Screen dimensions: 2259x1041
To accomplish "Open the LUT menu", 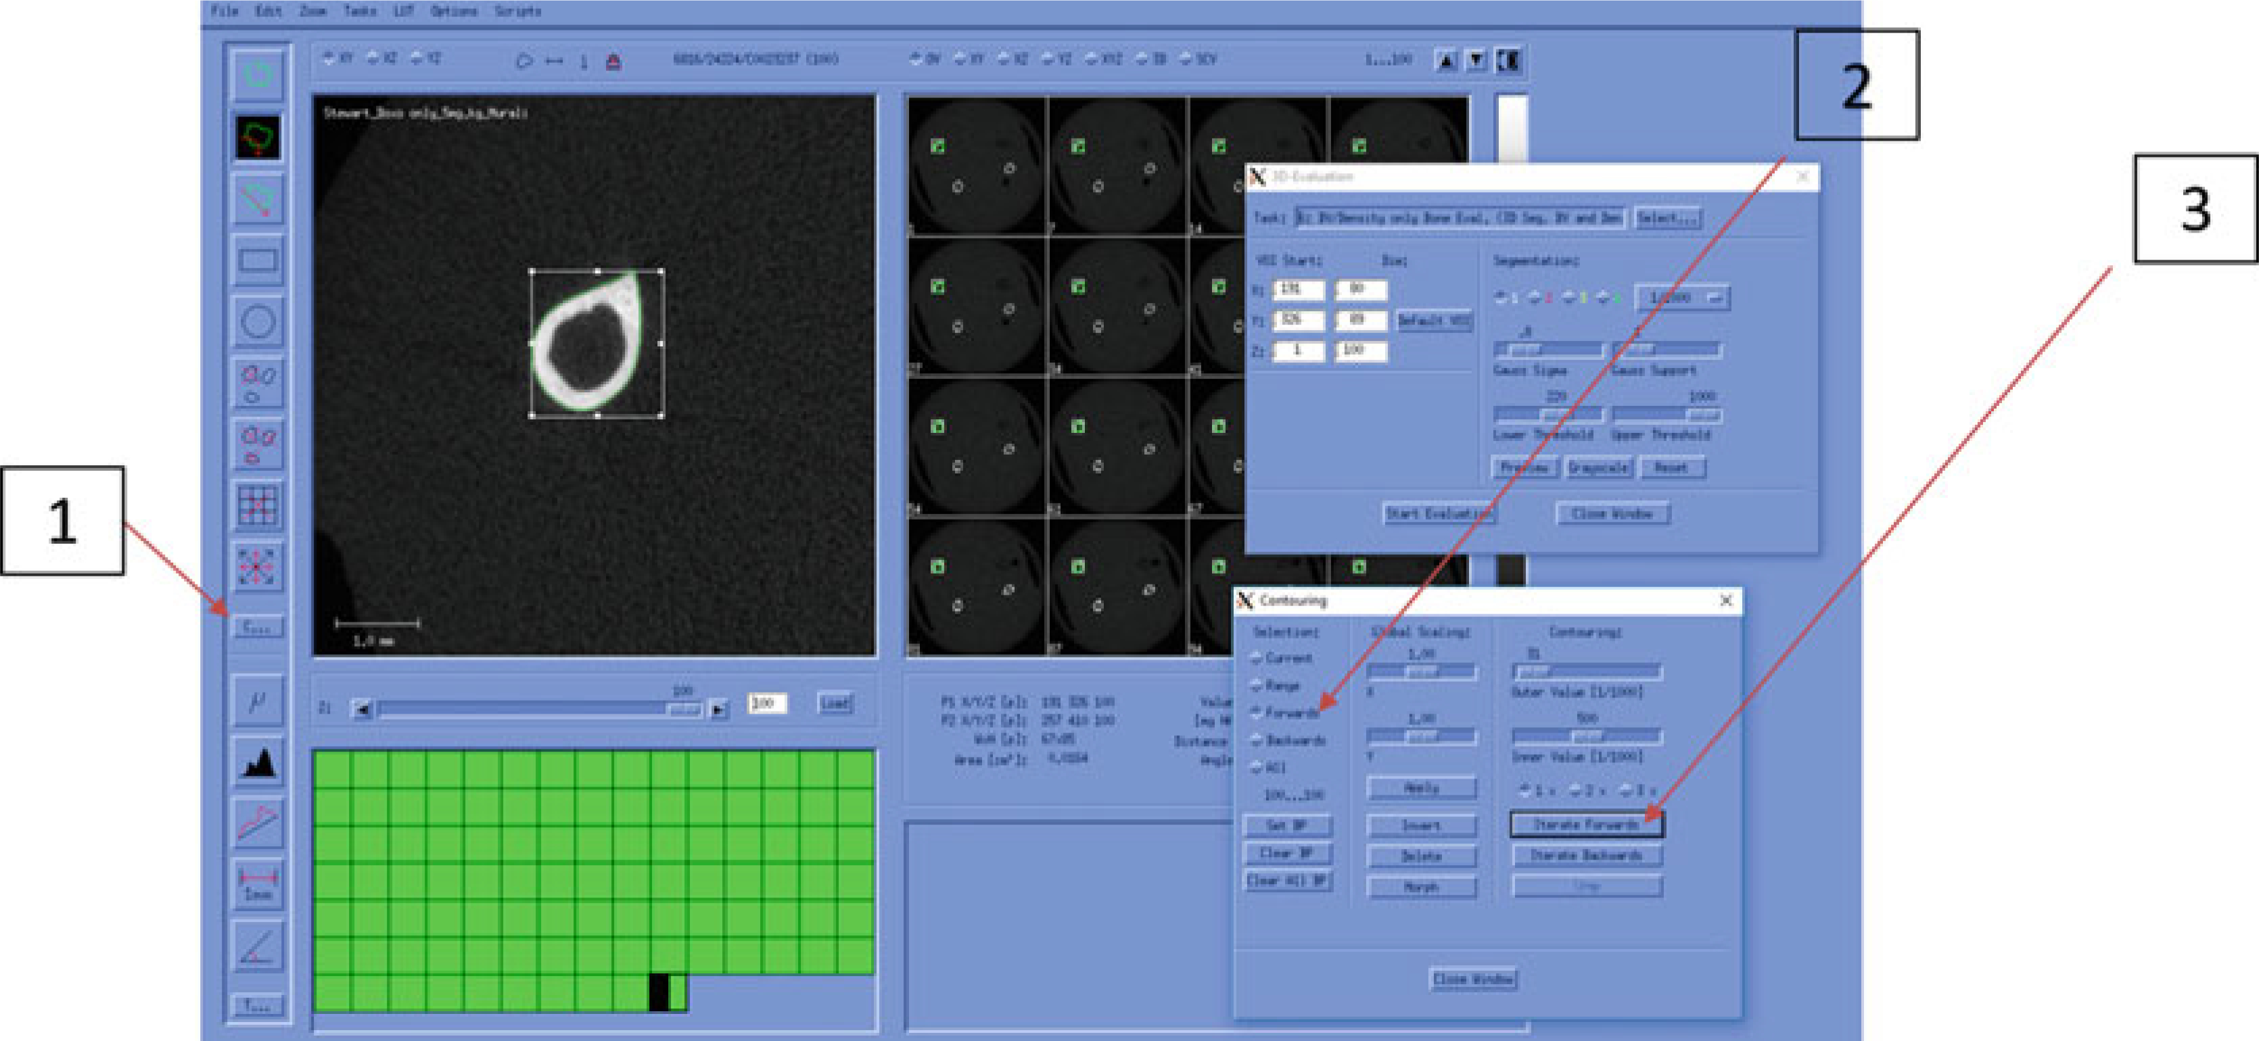I will coord(403,11).
